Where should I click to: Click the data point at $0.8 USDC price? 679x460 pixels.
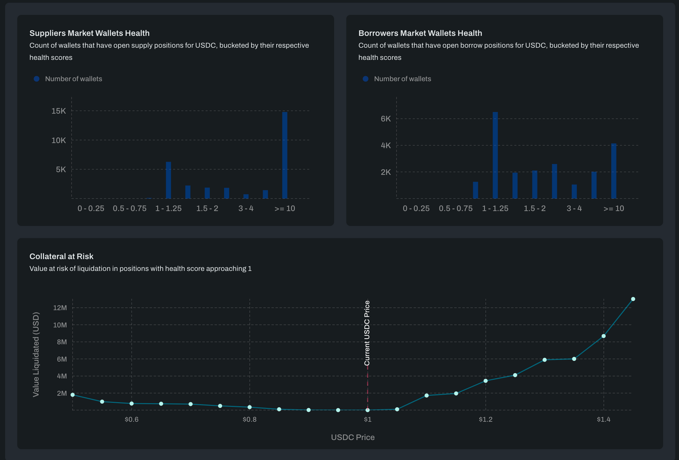coord(250,407)
